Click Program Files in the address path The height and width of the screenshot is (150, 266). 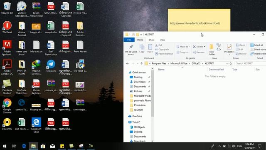click(x=159, y=63)
